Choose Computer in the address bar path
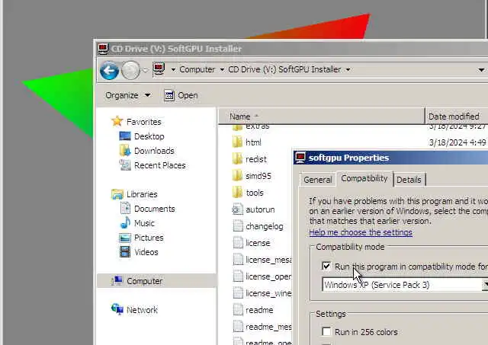Image resolution: width=488 pixels, height=345 pixels. (x=197, y=69)
